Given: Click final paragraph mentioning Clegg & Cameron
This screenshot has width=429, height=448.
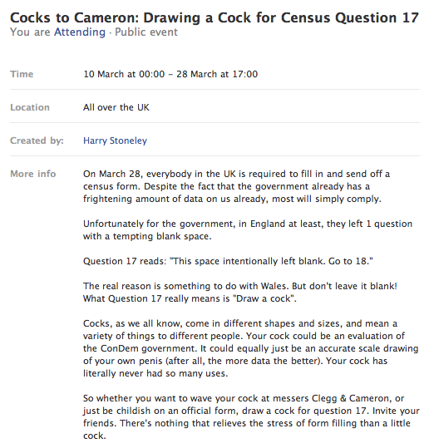Looking at the screenshot, I should [x=251, y=417].
